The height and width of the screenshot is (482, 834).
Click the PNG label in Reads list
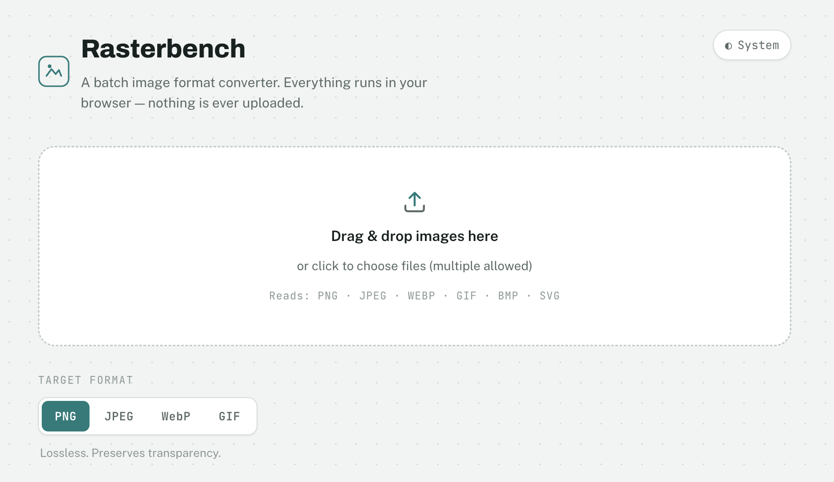(x=328, y=296)
